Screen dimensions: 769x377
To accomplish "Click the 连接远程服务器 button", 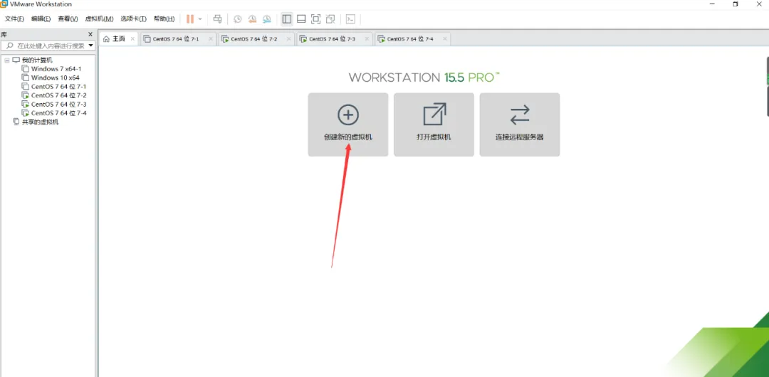I will tap(520, 125).
